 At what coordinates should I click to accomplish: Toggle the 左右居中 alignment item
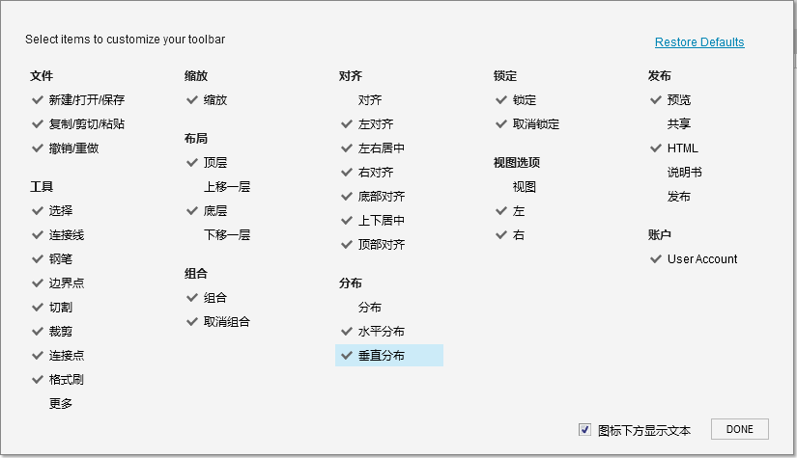382,148
